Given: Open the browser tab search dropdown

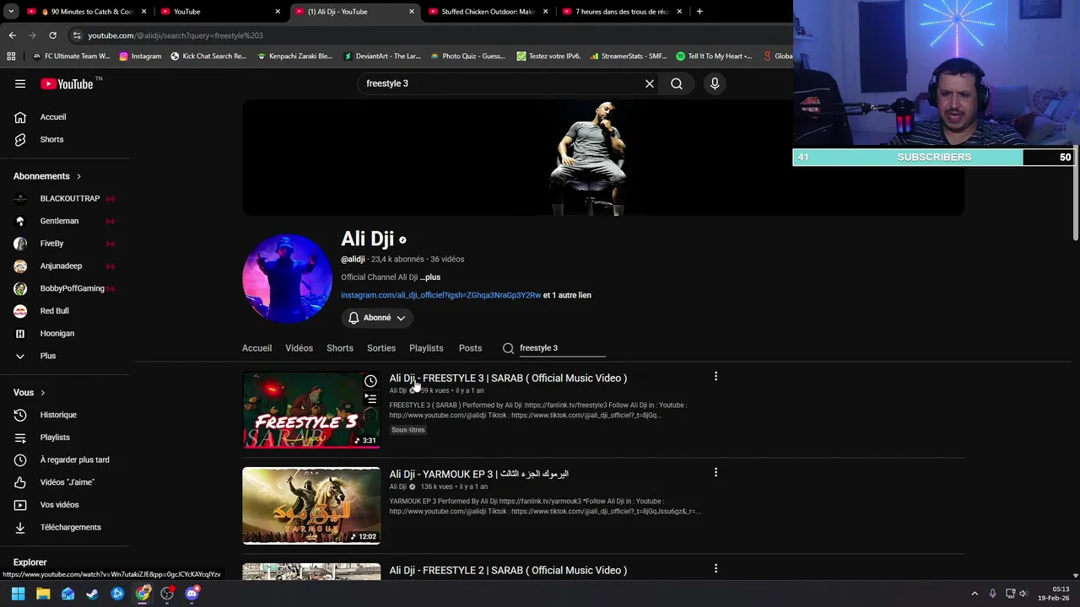Looking at the screenshot, I should click(12, 12).
